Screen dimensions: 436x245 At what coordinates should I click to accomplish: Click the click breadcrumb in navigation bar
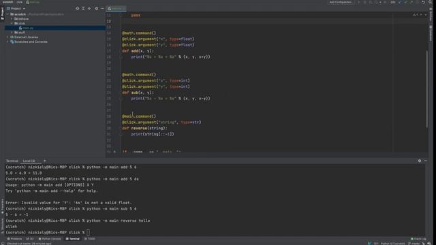coord(20,2)
